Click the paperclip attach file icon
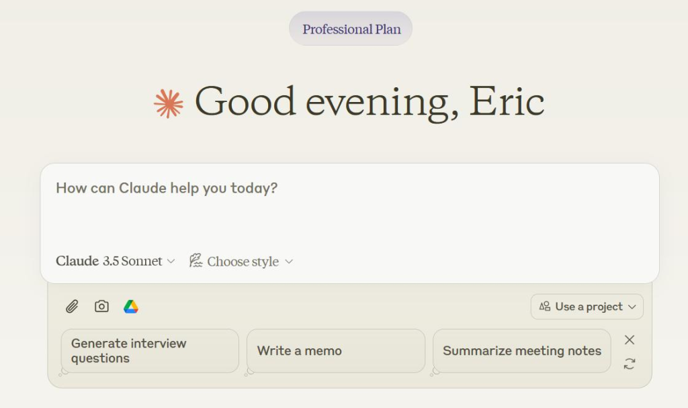The height and width of the screenshot is (408, 688). 72,306
